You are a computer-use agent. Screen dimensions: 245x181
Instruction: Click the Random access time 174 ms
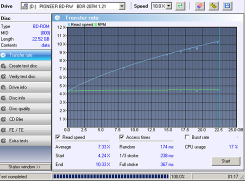(x=167, y=147)
